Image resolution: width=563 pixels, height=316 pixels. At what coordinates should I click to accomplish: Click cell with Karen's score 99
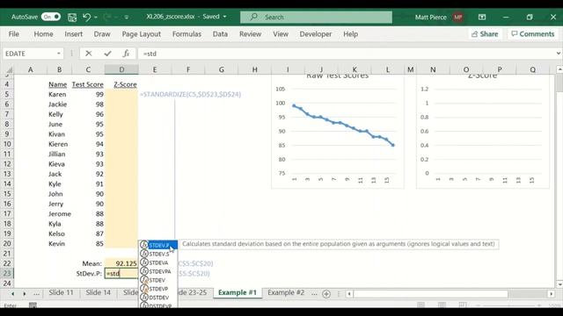(x=88, y=94)
